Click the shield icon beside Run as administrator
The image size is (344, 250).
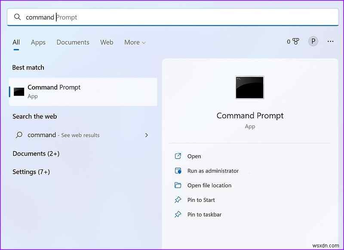click(178, 171)
